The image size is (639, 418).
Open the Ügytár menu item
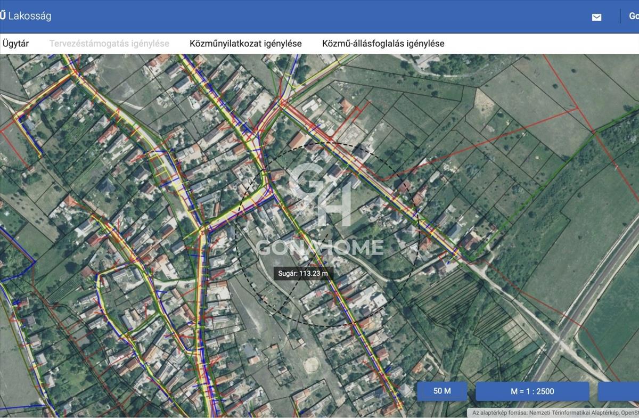pos(15,44)
